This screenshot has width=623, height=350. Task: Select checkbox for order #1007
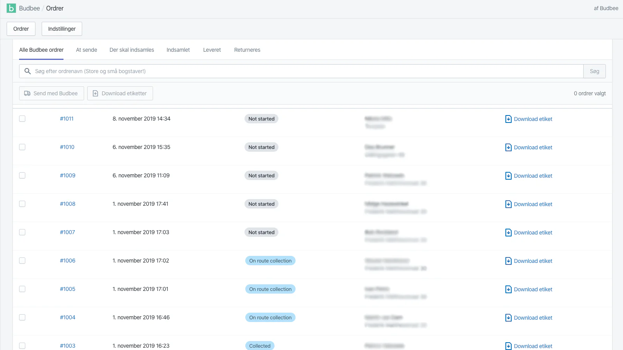22,232
